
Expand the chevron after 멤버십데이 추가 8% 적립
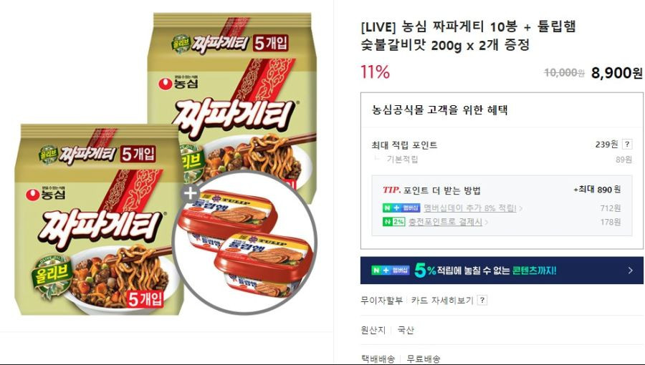(521, 208)
